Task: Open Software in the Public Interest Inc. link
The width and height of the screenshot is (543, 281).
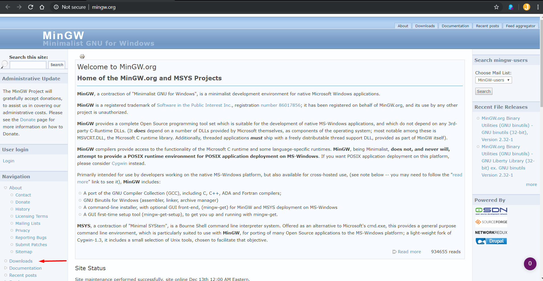Action: 194,105
